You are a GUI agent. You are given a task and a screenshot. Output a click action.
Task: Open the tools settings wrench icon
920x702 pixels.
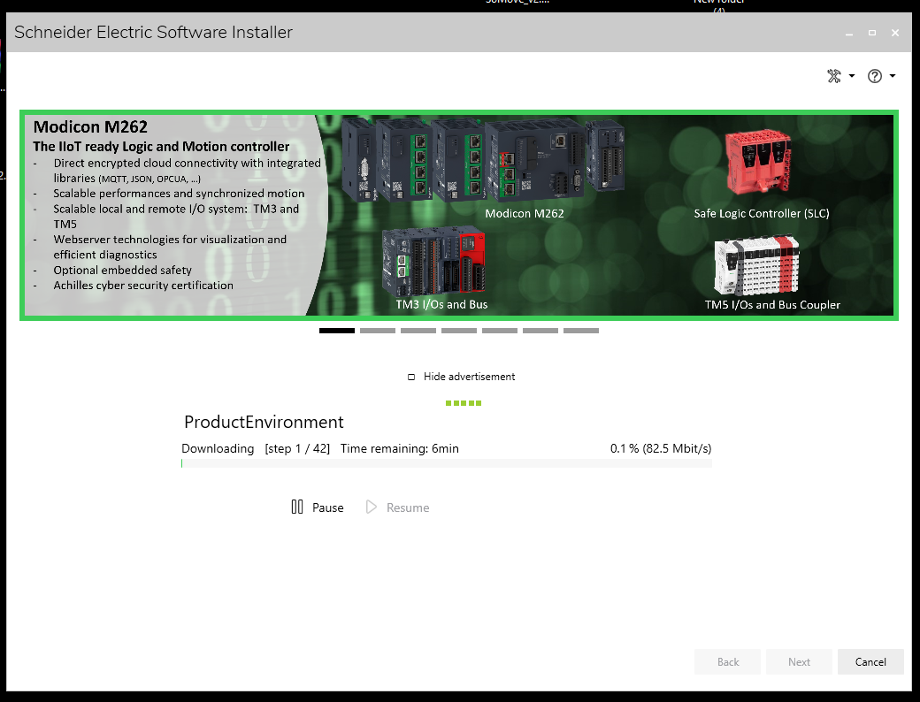tap(833, 76)
